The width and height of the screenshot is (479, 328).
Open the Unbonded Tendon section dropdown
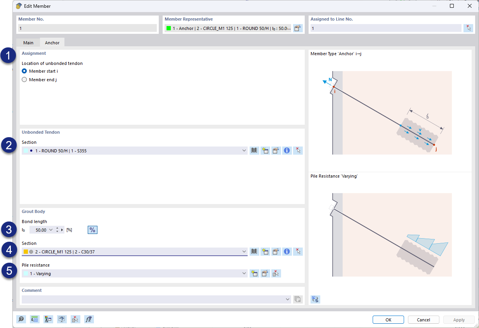244,150
